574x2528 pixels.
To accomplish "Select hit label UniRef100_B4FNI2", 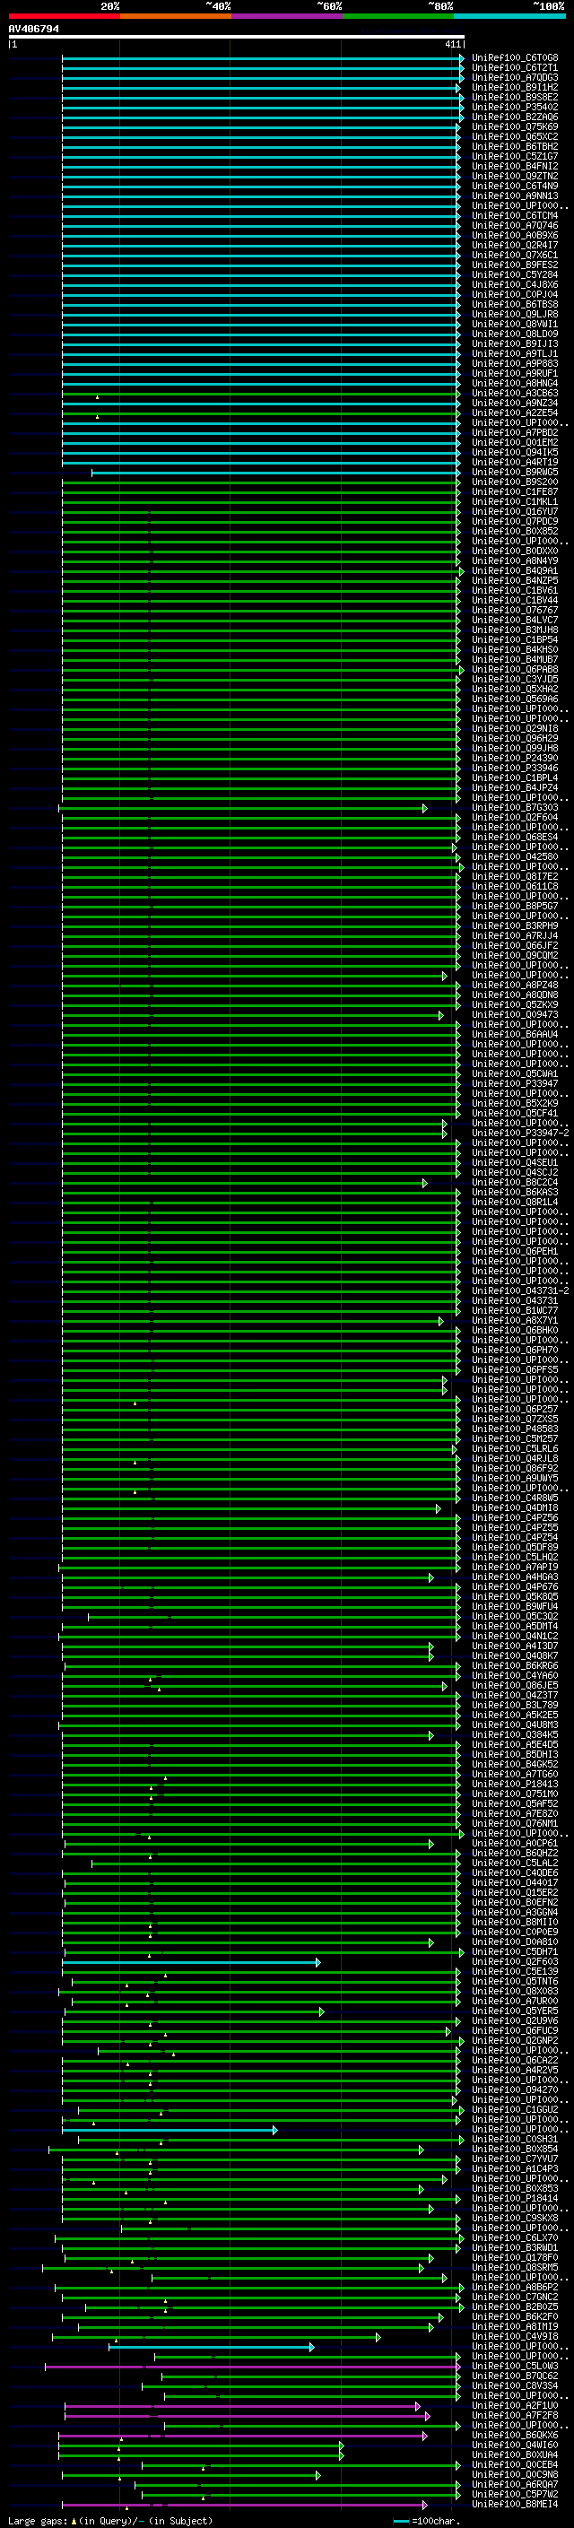I will (515, 166).
